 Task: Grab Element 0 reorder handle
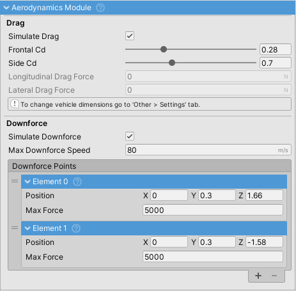click(x=15, y=181)
